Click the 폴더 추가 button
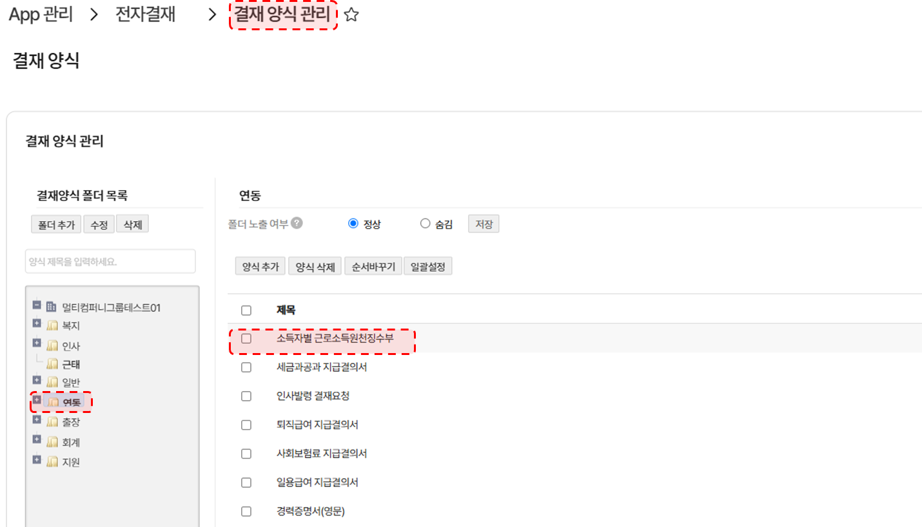Image resolution: width=922 pixels, height=527 pixels. pos(56,224)
